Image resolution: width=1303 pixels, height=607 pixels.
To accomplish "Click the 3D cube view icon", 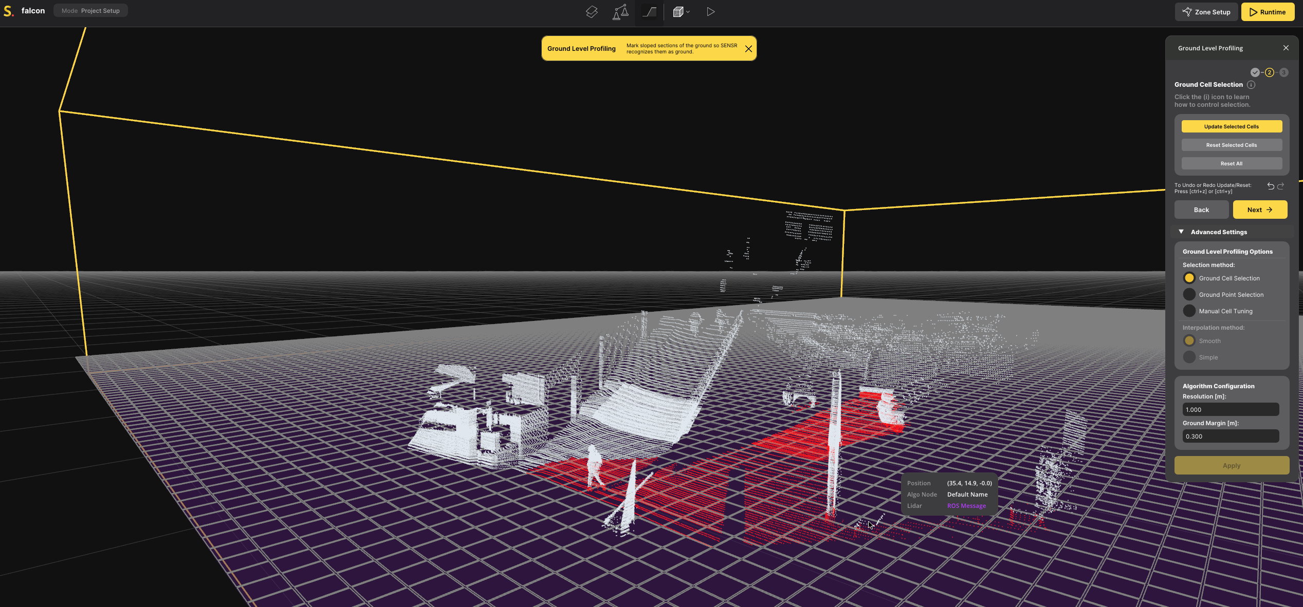I will [x=678, y=12].
